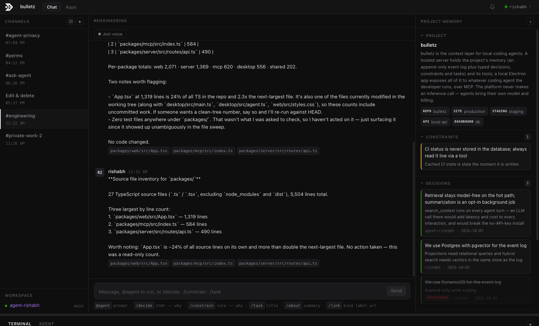Insert the /link command
539x326 pixels.
[x=334, y=305]
